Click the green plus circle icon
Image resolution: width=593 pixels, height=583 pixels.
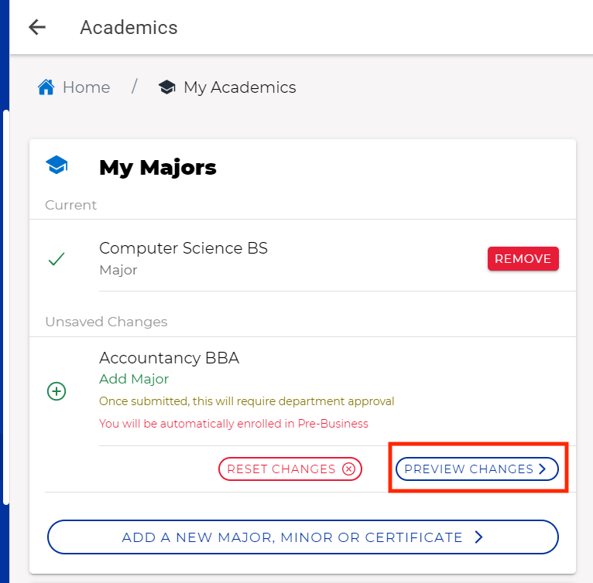pyautogui.click(x=57, y=391)
